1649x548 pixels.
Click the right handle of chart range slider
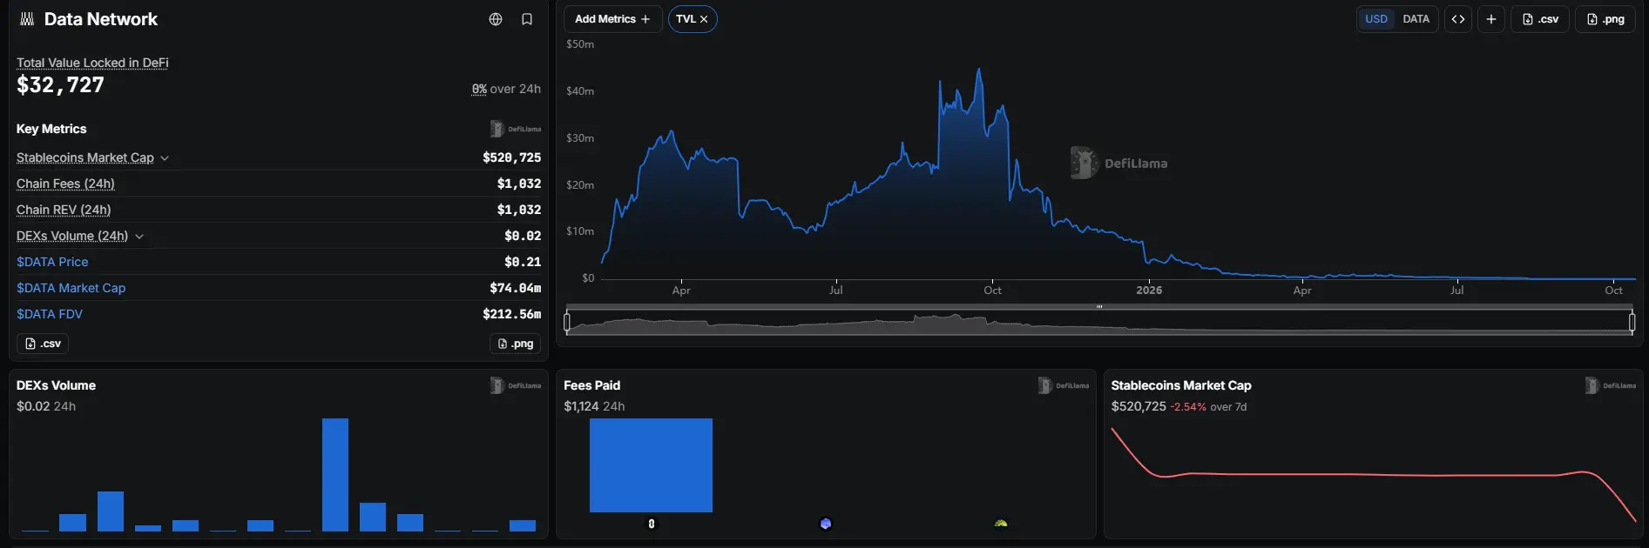click(x=1632, y=323)
